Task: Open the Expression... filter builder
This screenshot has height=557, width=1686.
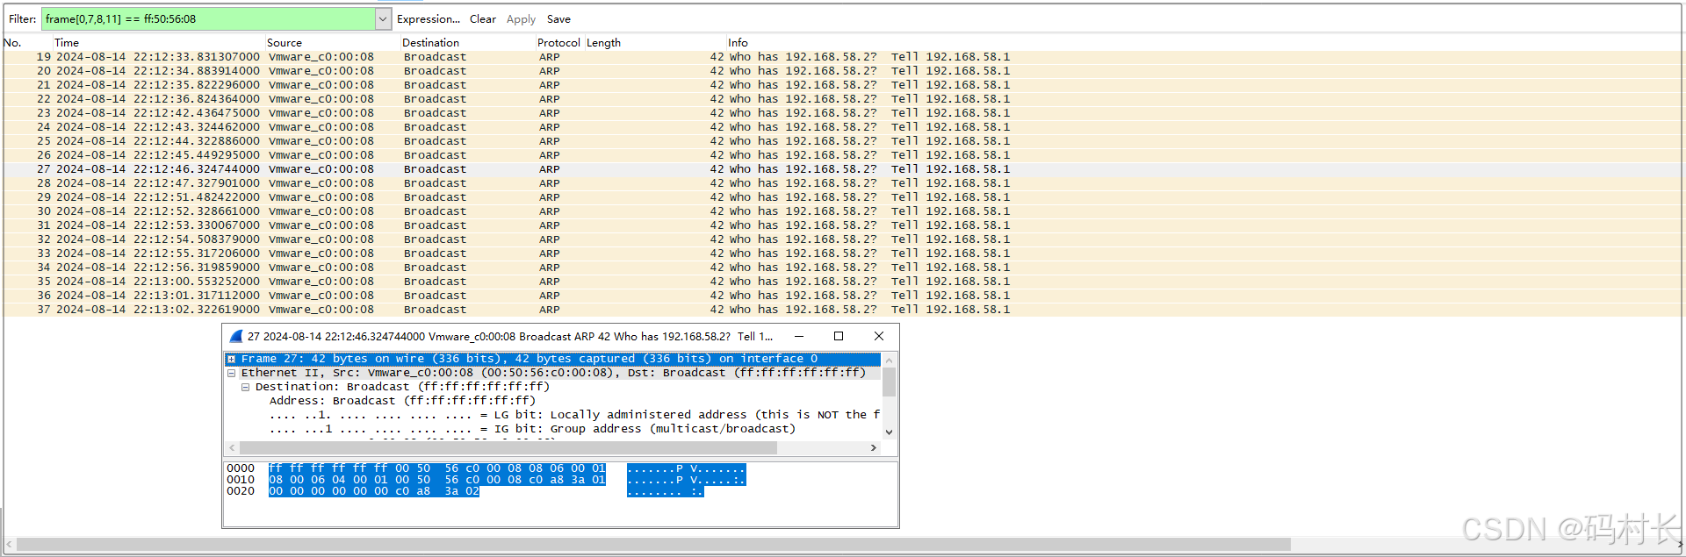Action: [428, 18]
